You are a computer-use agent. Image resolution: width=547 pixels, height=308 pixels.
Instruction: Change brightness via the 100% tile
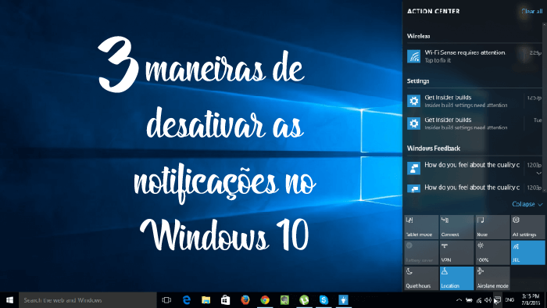492,252
